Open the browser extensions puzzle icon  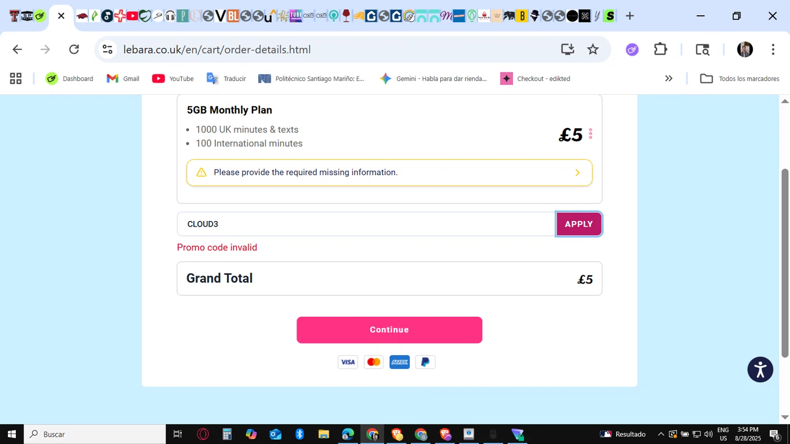660,49
